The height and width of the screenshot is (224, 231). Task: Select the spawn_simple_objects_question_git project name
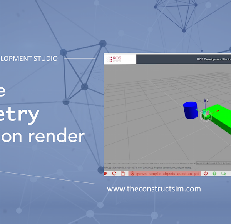coord(167,174)
